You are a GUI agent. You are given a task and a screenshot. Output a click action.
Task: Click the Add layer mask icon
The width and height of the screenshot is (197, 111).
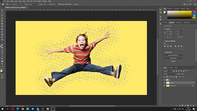click(x=183, y=105)
